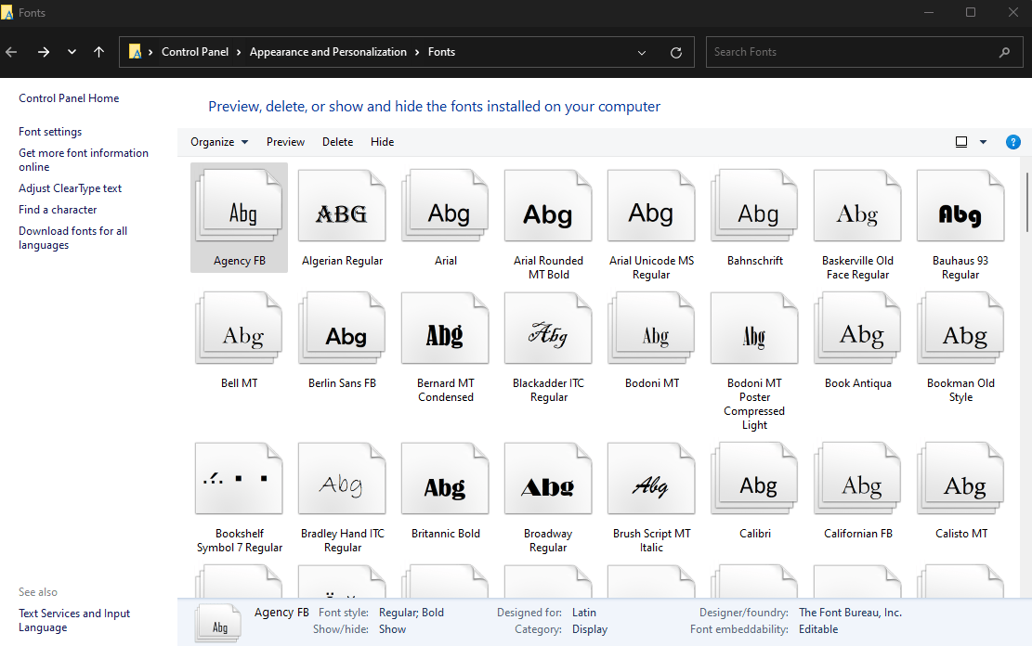Viewport: 1032px width, 646px height.
Task: Expand the address bar history dropdown
Action: 642,53
